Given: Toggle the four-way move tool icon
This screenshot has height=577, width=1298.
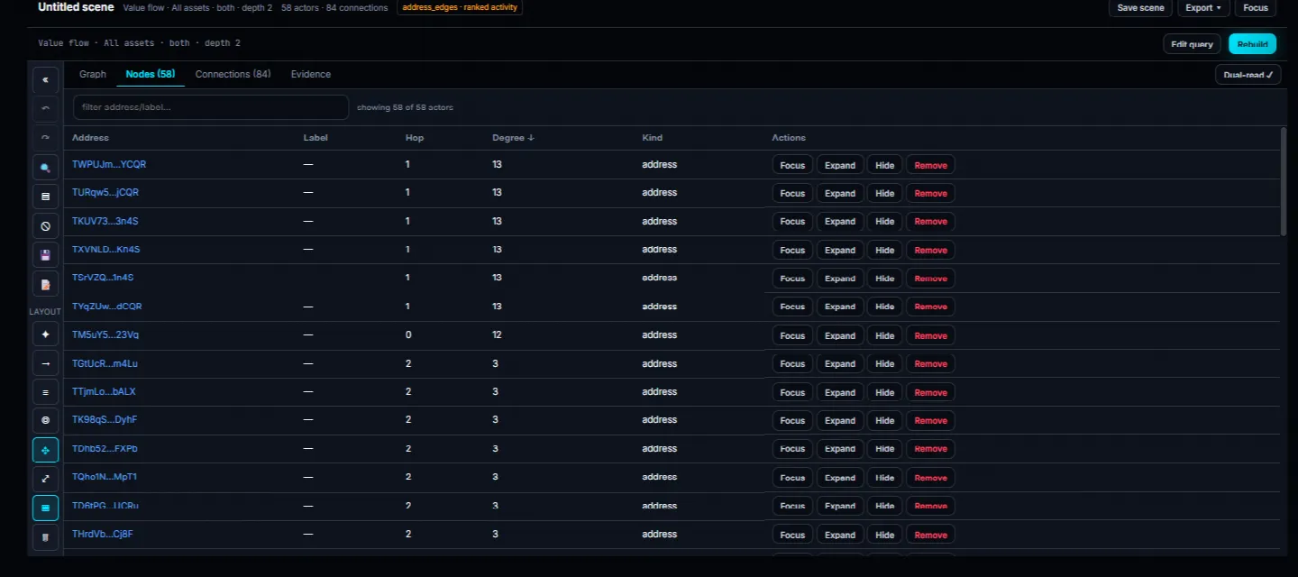Looking at the screenshot, I should pos(46,450).
